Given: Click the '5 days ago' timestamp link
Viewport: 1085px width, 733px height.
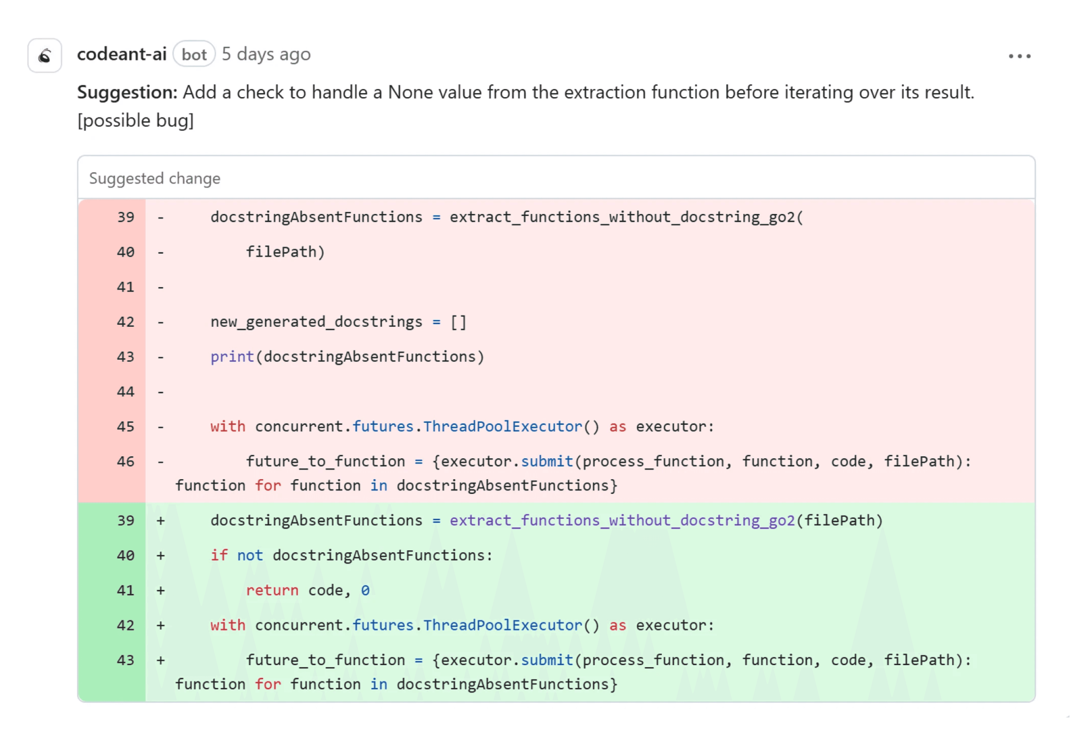Looking at the screenshot, I should [266, 54].
